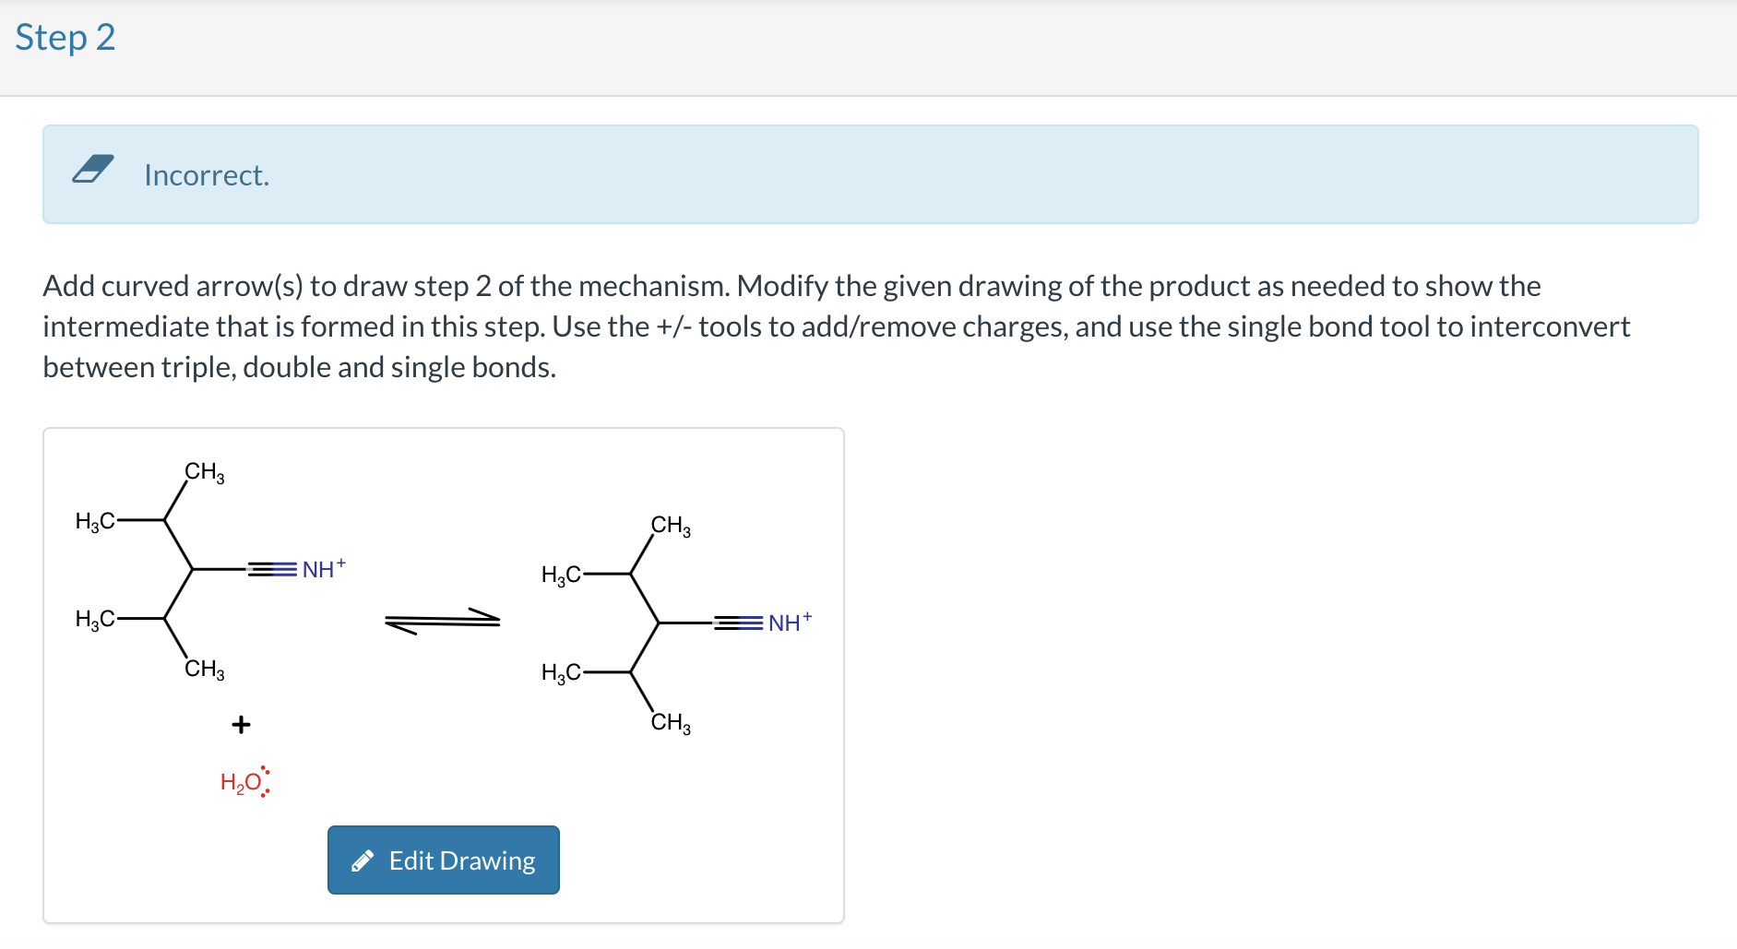Select the red H2O molecule
1737x949 pixels.
pos(242,781)
